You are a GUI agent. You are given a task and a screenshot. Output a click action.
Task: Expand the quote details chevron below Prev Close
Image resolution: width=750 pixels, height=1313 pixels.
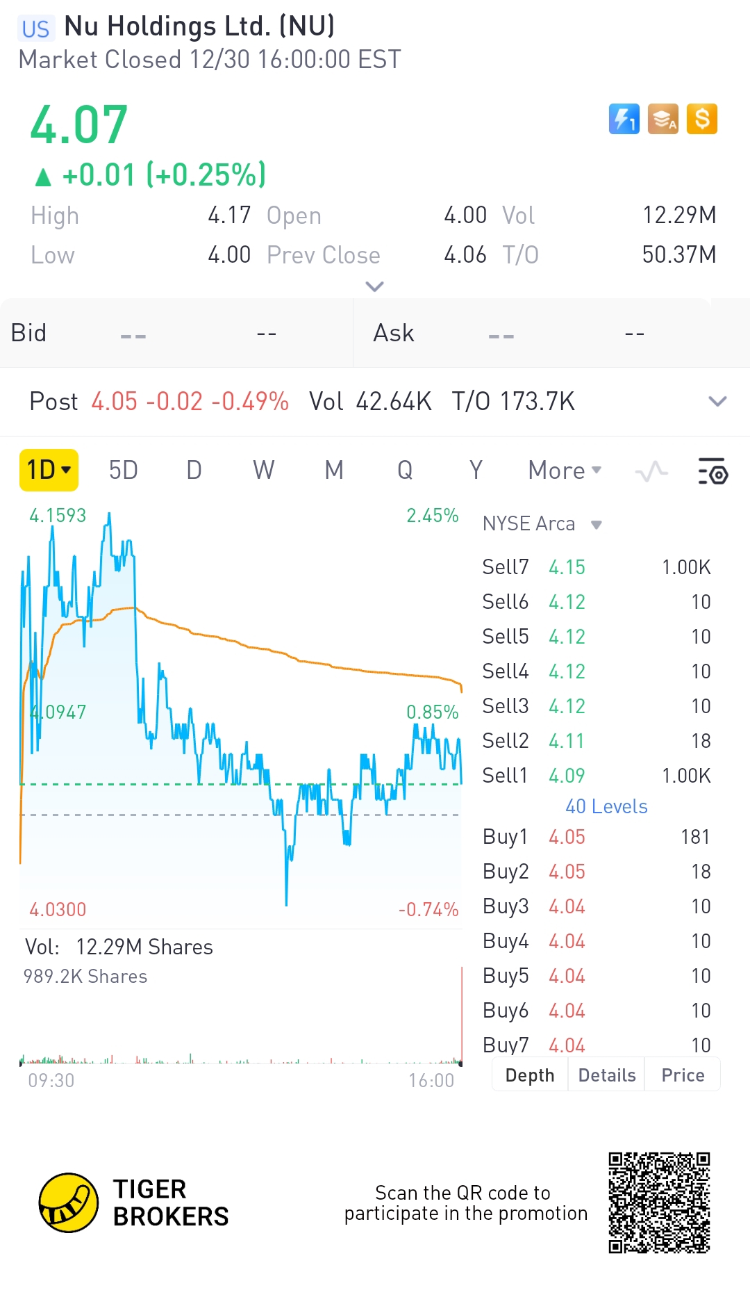pos(374,286)
